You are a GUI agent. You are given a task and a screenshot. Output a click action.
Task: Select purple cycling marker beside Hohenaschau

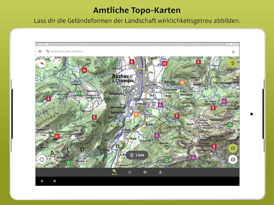pyautogui.click(x=160, y=105)
